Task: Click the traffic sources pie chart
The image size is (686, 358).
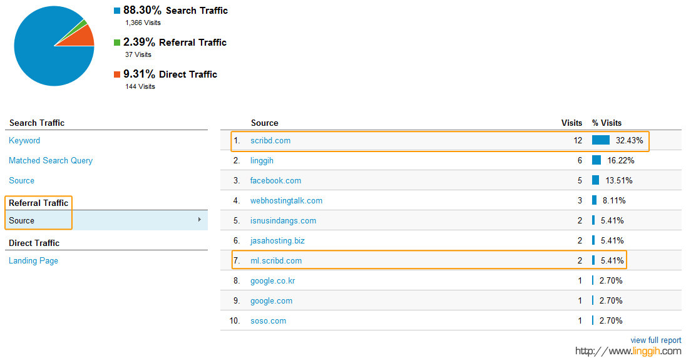Action: click(x=54, y=46)
